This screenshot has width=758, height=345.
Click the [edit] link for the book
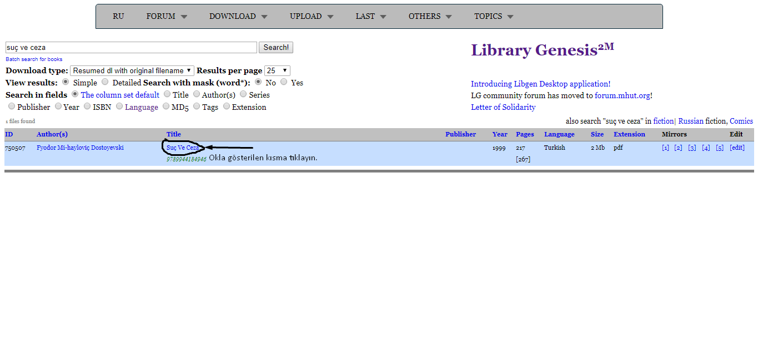737,148
